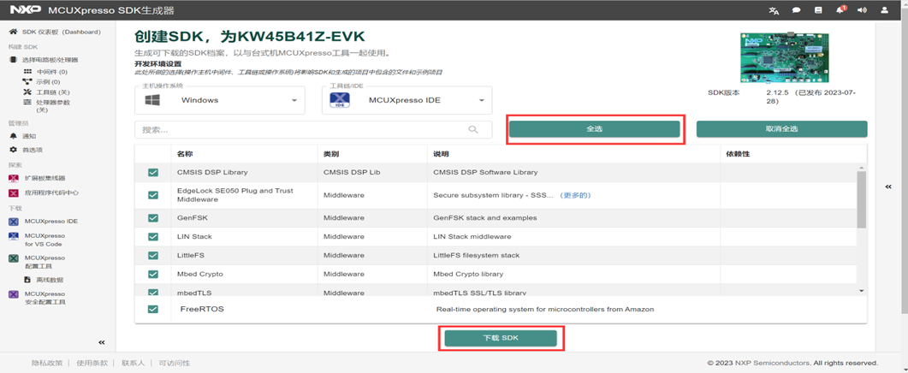The height and width of the screenshot is (373, 908).
Task: Open notifications bell with badge
Action: (840, 10)
